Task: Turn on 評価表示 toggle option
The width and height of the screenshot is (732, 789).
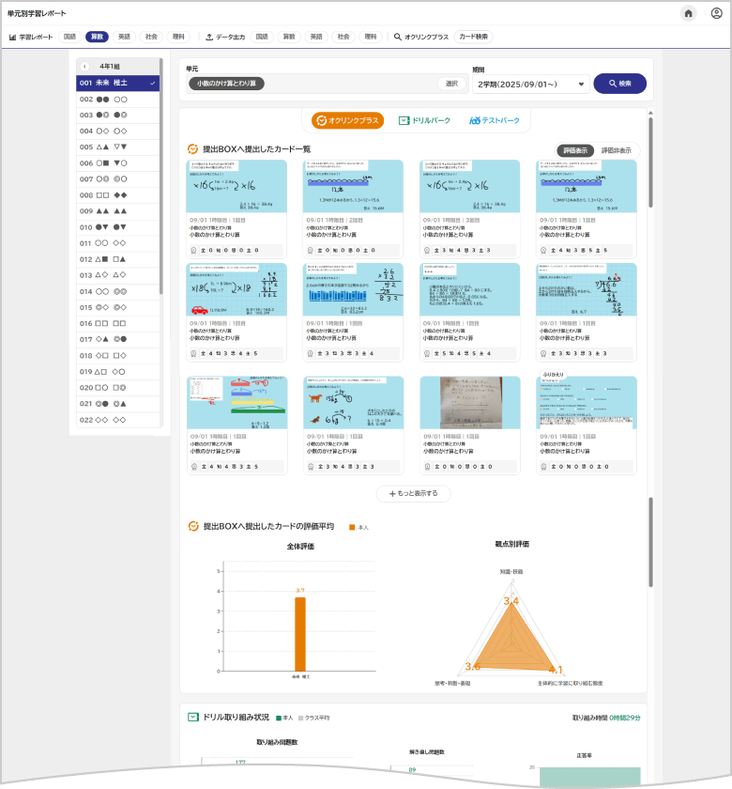Action: pyautogui.click(x=575, y=149)
